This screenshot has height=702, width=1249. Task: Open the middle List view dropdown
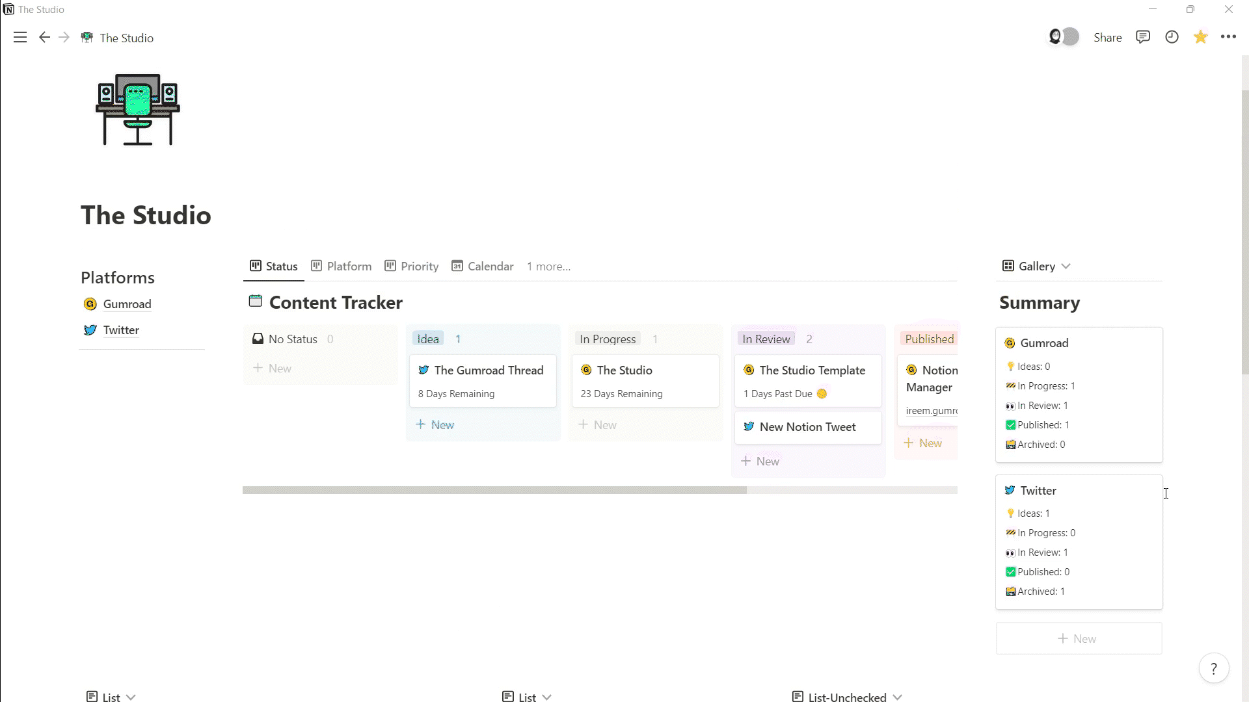[x=528, y=697]
